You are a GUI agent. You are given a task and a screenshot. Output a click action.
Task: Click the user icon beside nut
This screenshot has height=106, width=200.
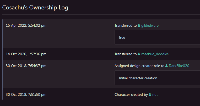tap(150, 94)
